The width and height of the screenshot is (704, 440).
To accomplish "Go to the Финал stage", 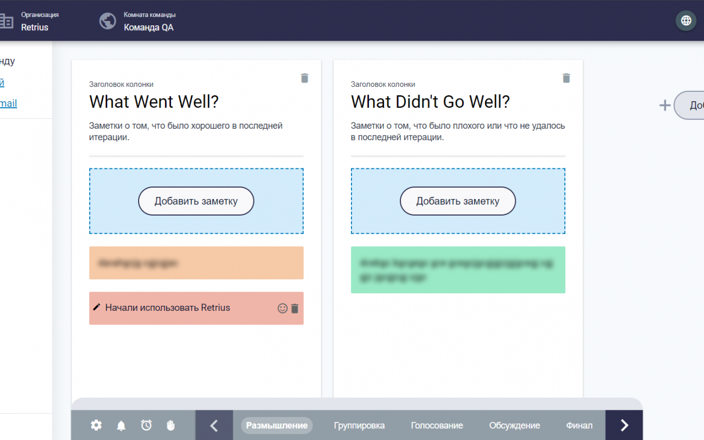I will pos(579,425).
